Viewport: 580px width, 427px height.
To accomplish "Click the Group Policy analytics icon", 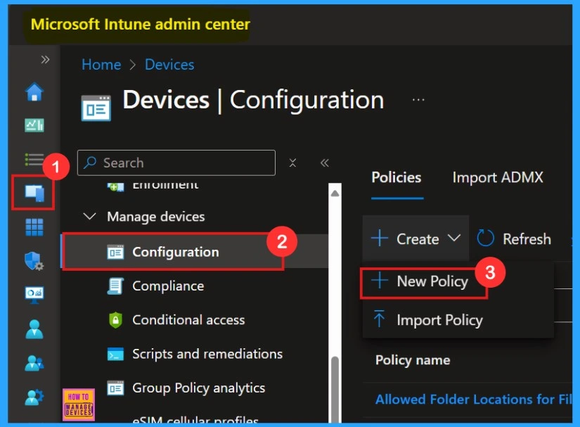I will 115,388.
